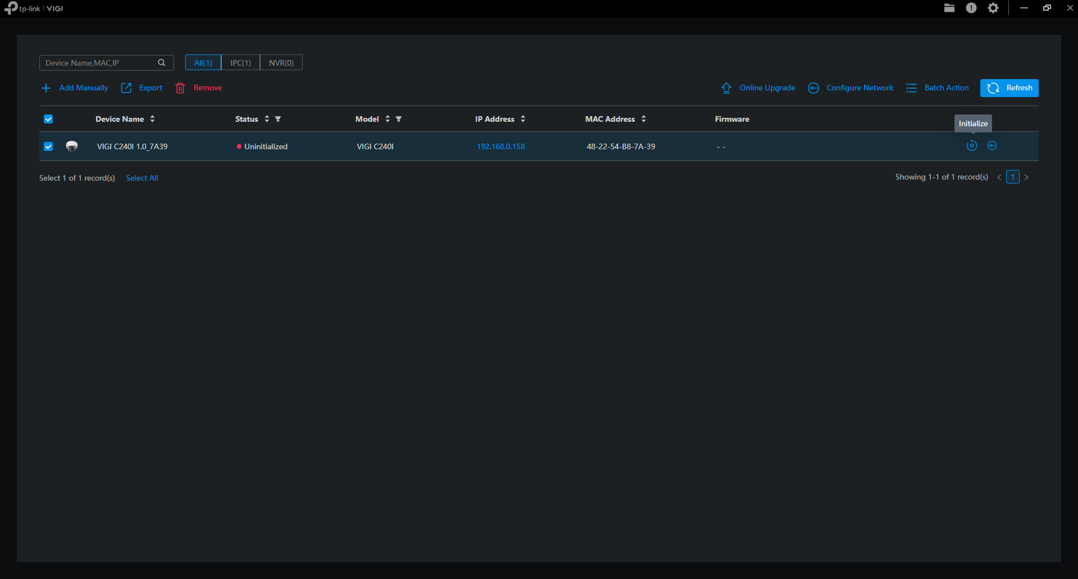This screenshot has width=1078, height=579.
Task: Switch to the All(1) tab
Action: [x=203, y=63]
